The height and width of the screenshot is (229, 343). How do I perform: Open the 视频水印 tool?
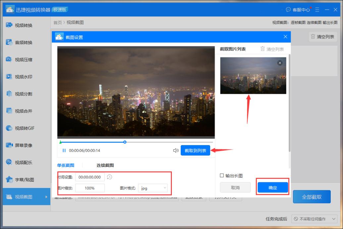click(20, 76)
